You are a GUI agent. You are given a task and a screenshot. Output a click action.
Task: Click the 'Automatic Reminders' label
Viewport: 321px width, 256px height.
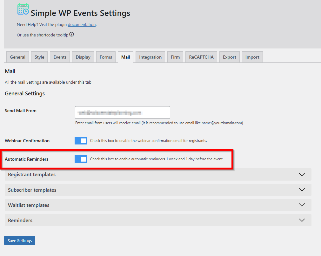pyautogui.click(x=26, y=159)
